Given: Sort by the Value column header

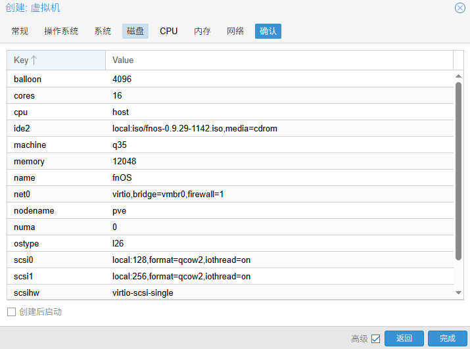Looking at the screenshot, I should (279, 60).
